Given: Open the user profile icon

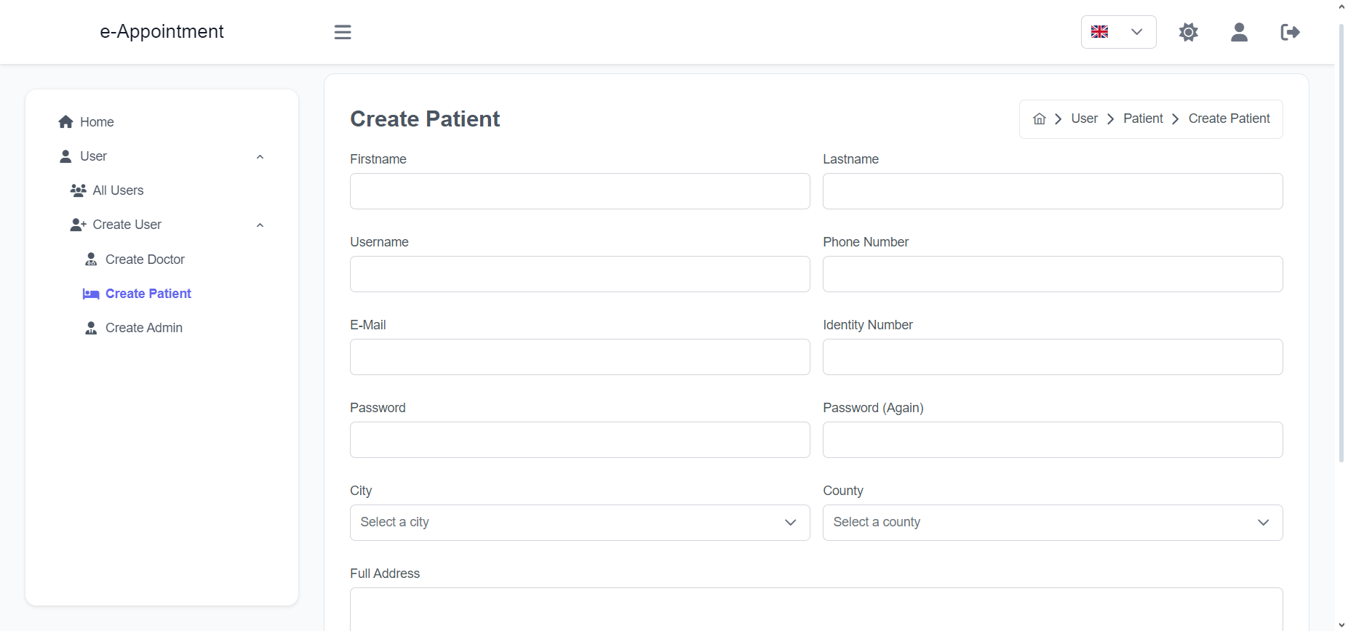Looking at the screenshot, I should pos(1240,32).
